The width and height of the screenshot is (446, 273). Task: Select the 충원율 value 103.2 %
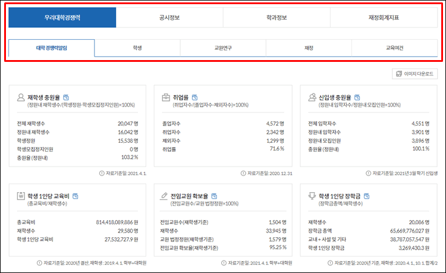pos(130,157)
